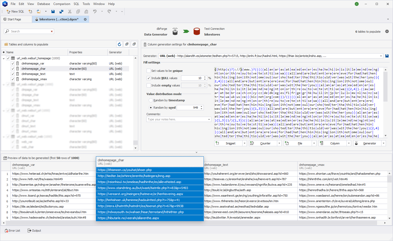
Task: Switch to the Start Page tab
Action: [16, 19]
